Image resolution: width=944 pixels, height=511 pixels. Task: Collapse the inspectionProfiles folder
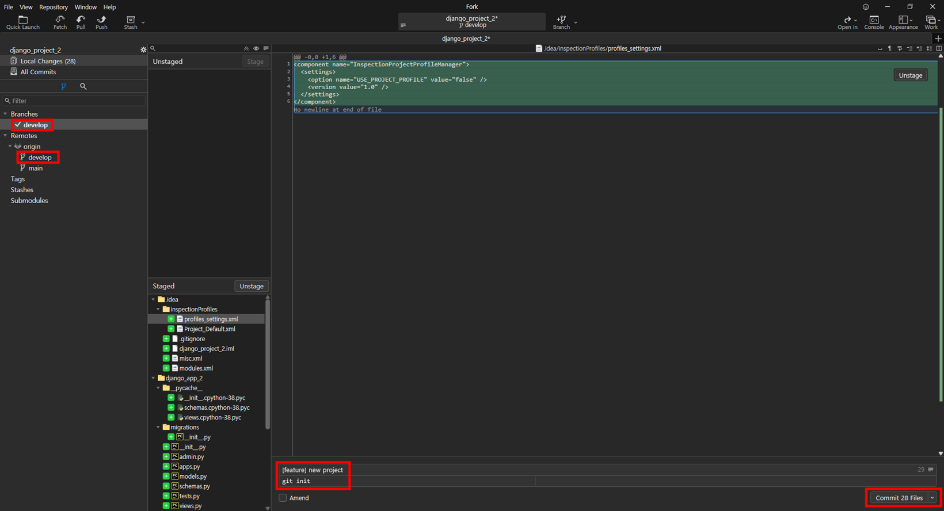[158, 309]
